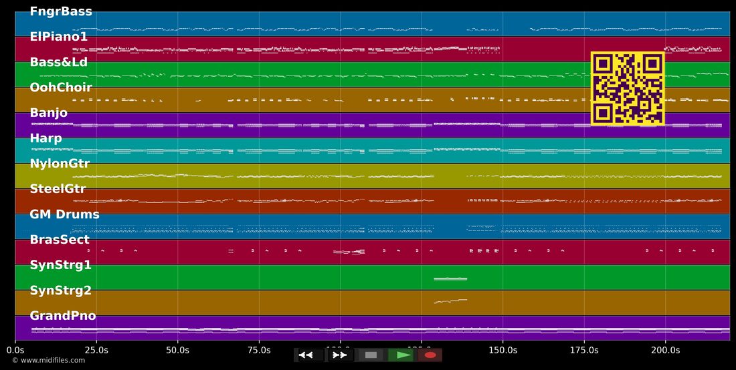Viewport: 736px width, 370px height.
Task: Select the Harp track label
Action: (x=46, y=138)
